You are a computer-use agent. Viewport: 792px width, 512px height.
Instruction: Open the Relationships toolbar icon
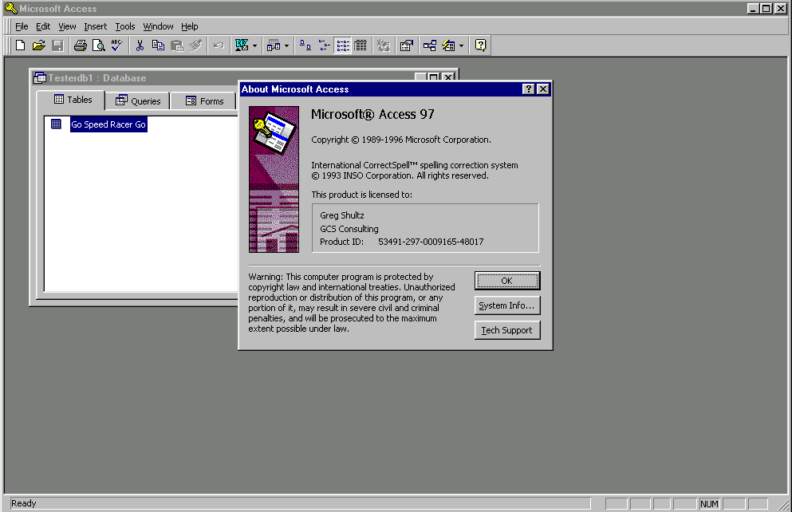pyautogui.click(x=430, y=45)
